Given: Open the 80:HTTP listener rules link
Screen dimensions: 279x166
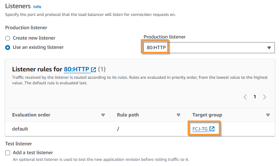Looking at the screenshot, I should pos(77,69).
